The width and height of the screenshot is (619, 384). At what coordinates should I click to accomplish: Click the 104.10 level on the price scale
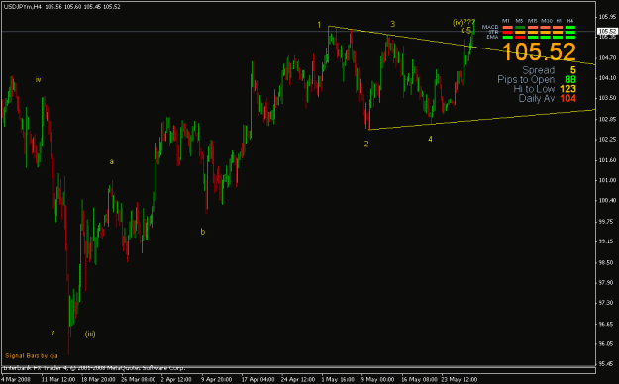[607, 78]
